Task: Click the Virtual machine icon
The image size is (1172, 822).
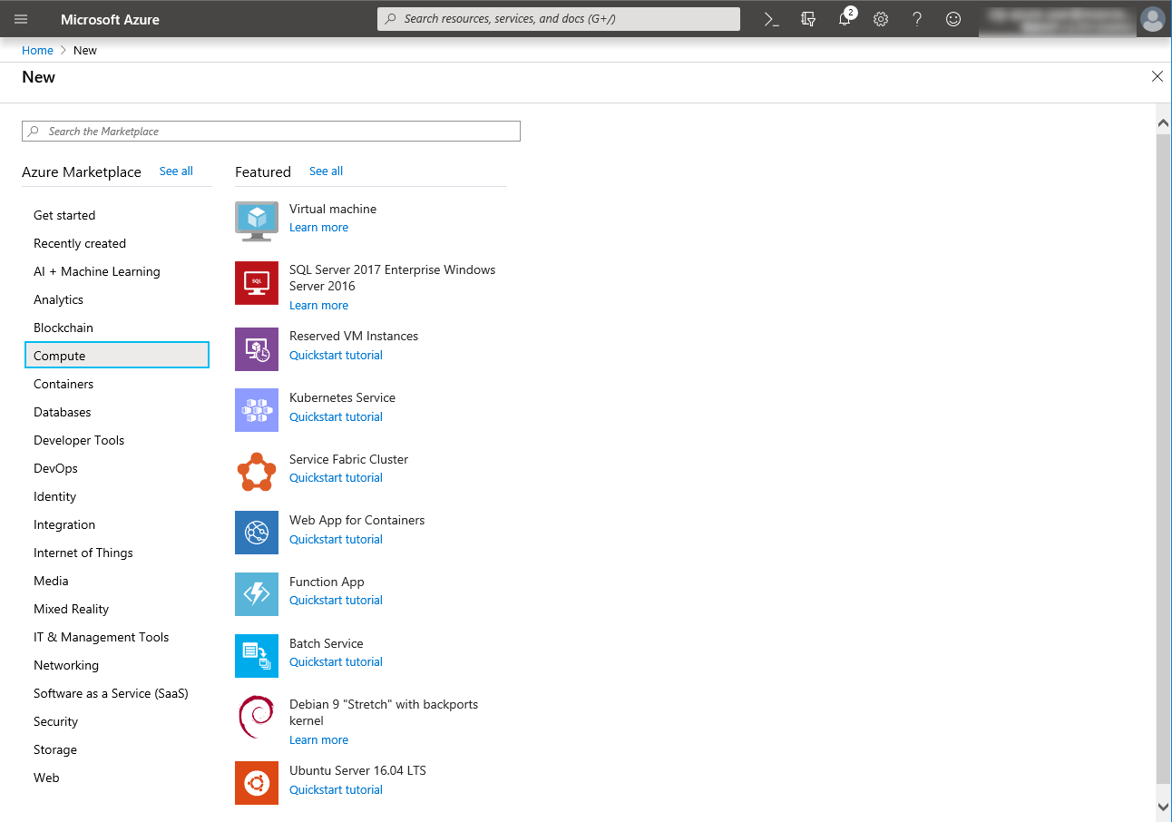Action: pyautogui.click(x=257, y=221)
